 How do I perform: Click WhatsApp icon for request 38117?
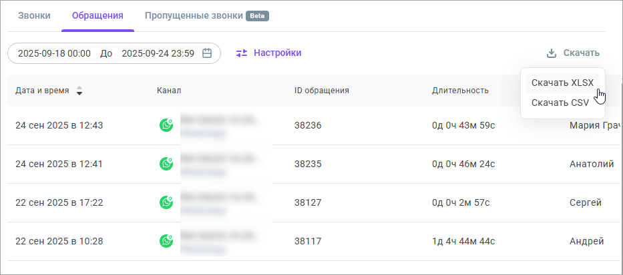pyautogui.click(x=166, y=240)
